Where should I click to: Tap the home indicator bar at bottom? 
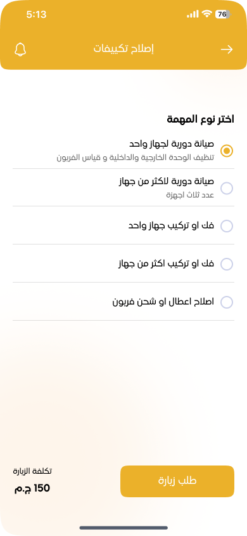click(123, 528)
